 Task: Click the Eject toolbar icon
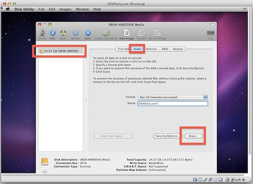tap(88, 33)
